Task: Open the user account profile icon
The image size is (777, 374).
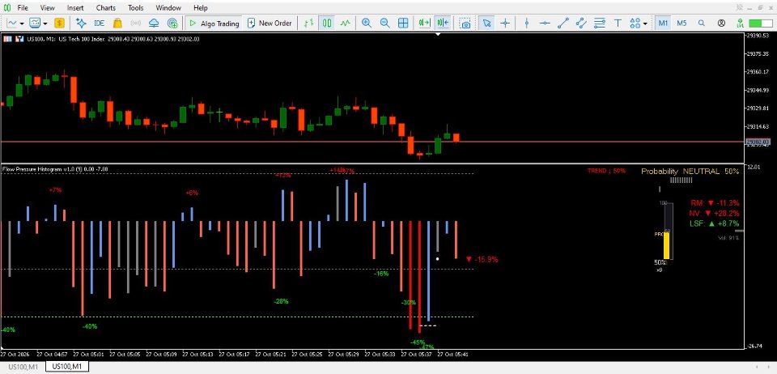Action: (x=721, y=23)
